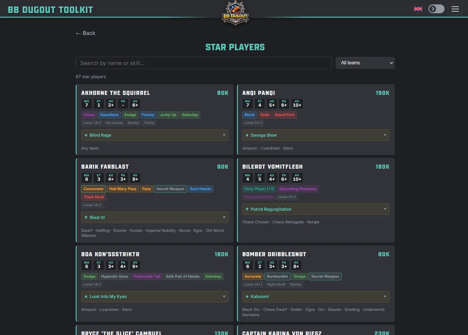
Task: Select the Prehensile Tail skill tag
Action: (147, 276)
